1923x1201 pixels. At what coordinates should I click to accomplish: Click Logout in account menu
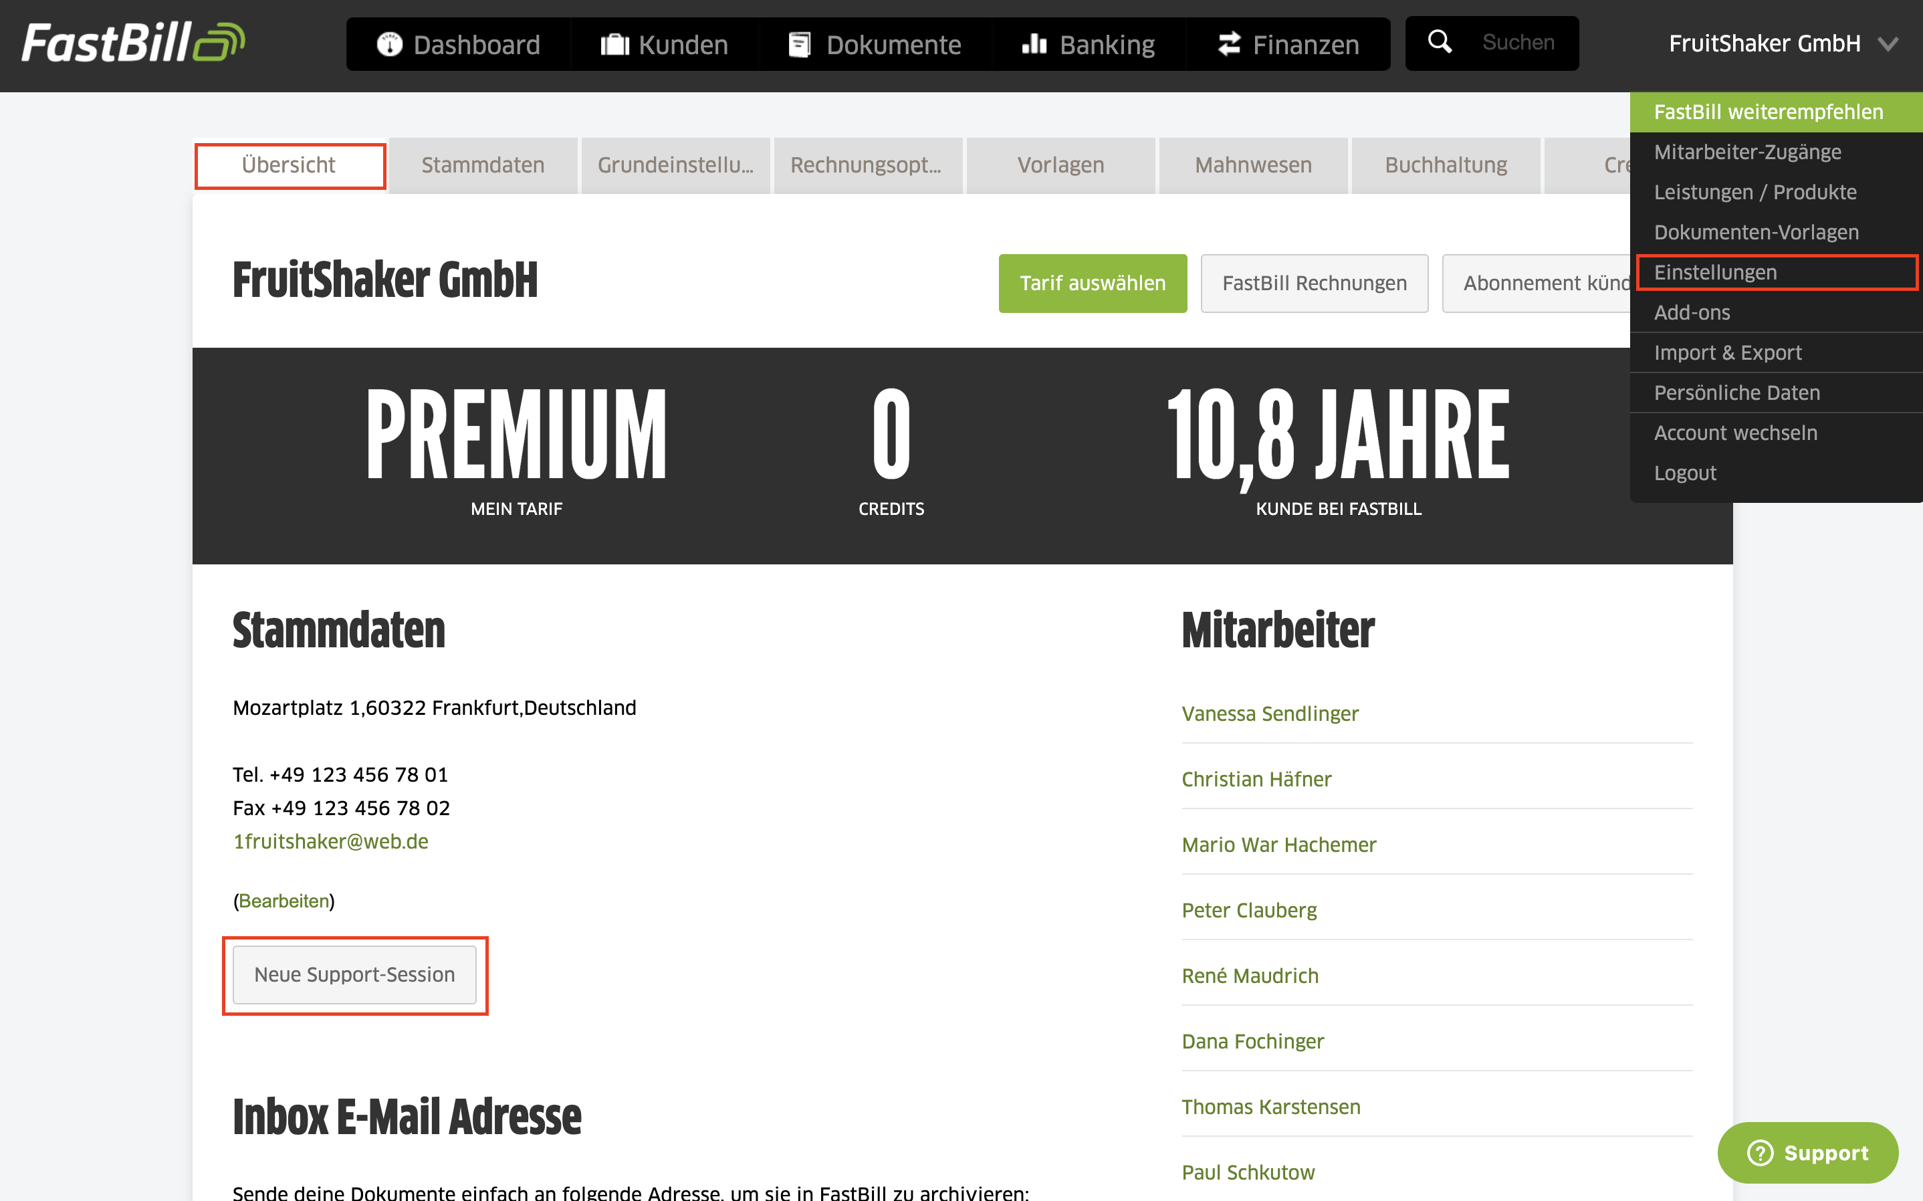coord(1776,473)
